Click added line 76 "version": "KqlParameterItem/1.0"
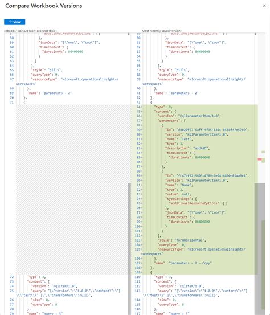The height and width of the screenshot is (315, 270). tap(189, 116)
